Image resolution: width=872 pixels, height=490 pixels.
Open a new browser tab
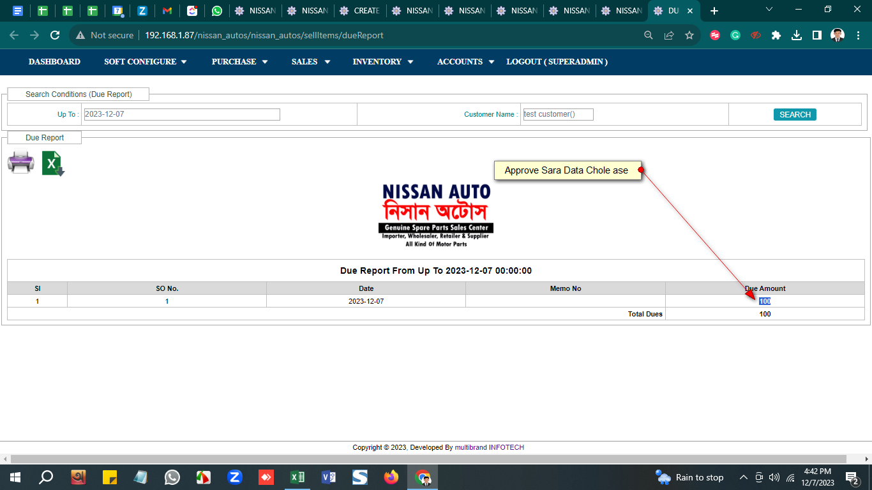(714, 11)
